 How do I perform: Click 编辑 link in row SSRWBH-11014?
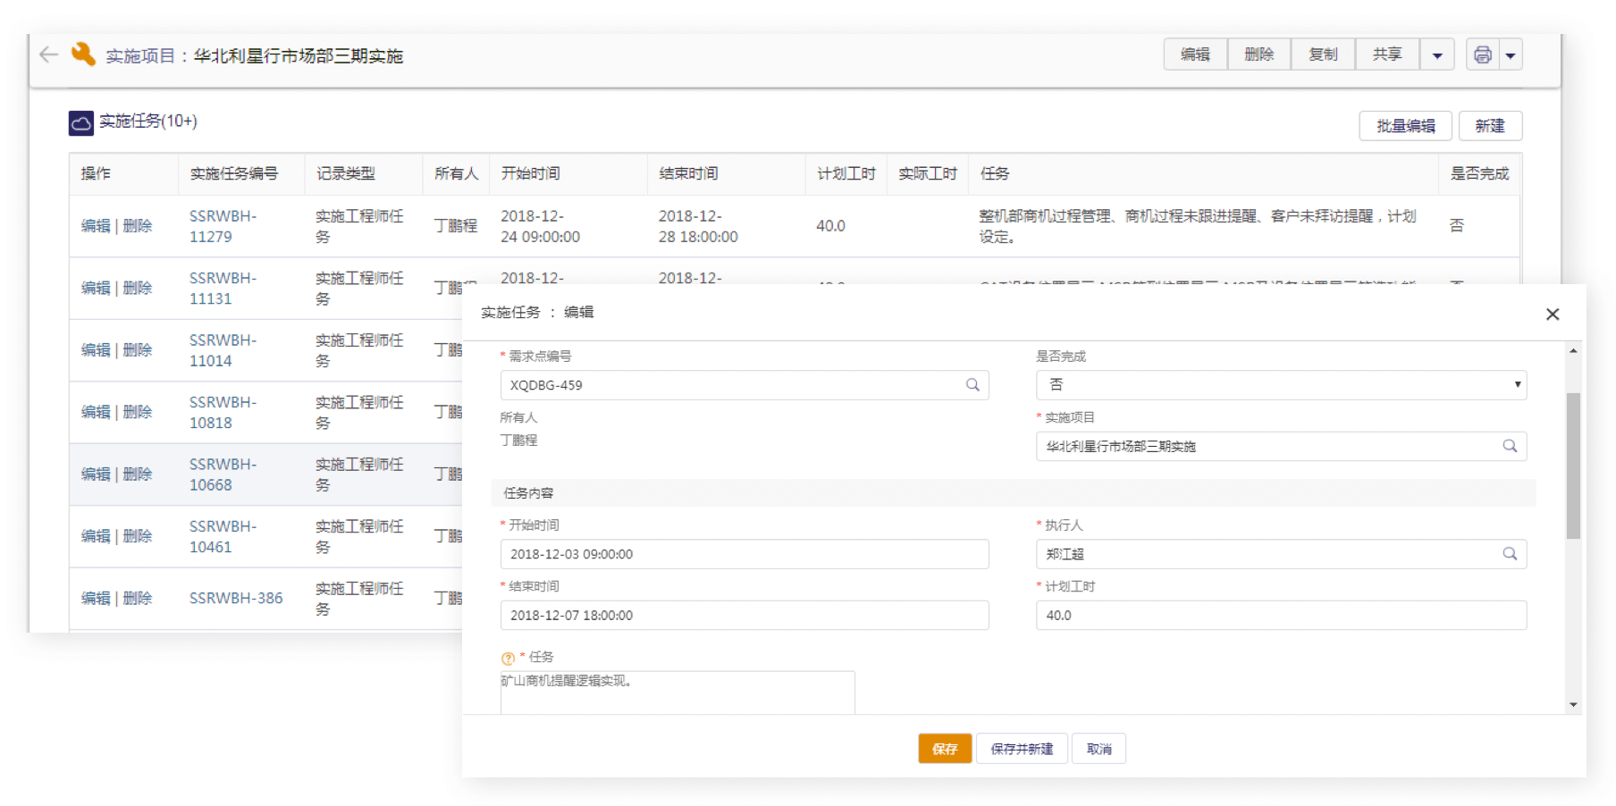tap(96, 350)
